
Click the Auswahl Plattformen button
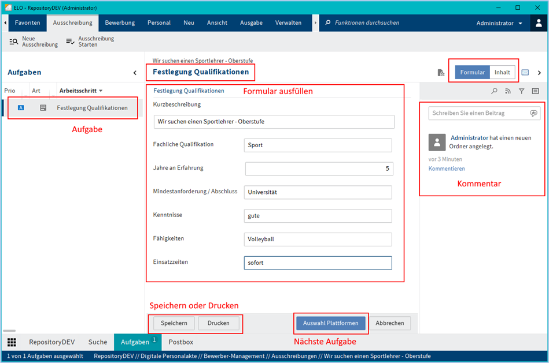point(331,323)
